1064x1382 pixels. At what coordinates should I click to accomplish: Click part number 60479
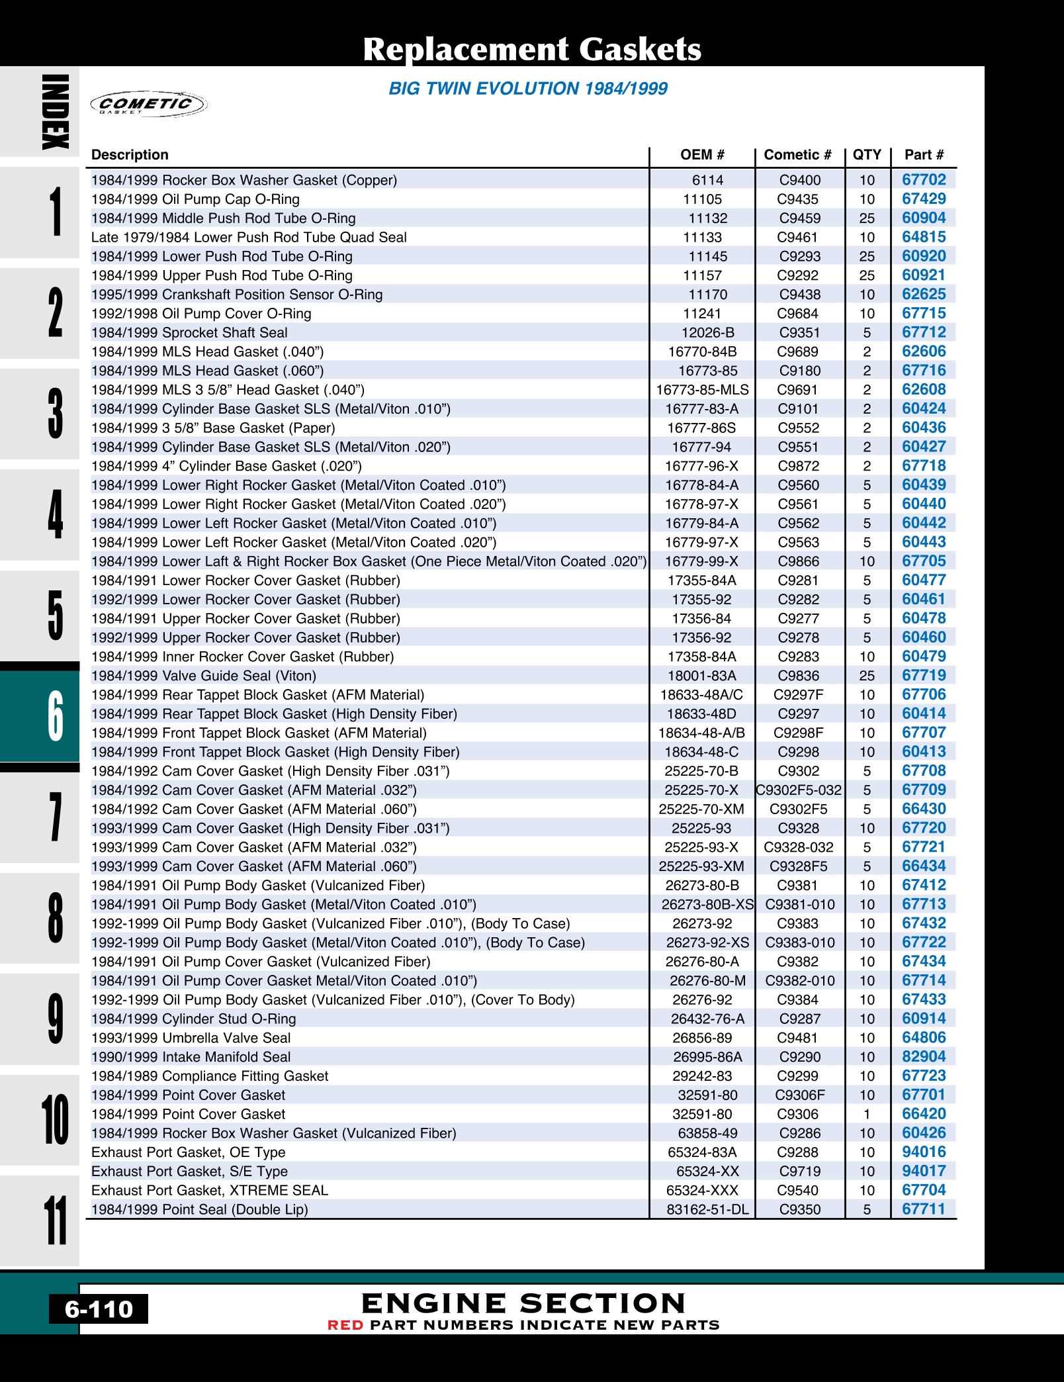coord(924,657)
